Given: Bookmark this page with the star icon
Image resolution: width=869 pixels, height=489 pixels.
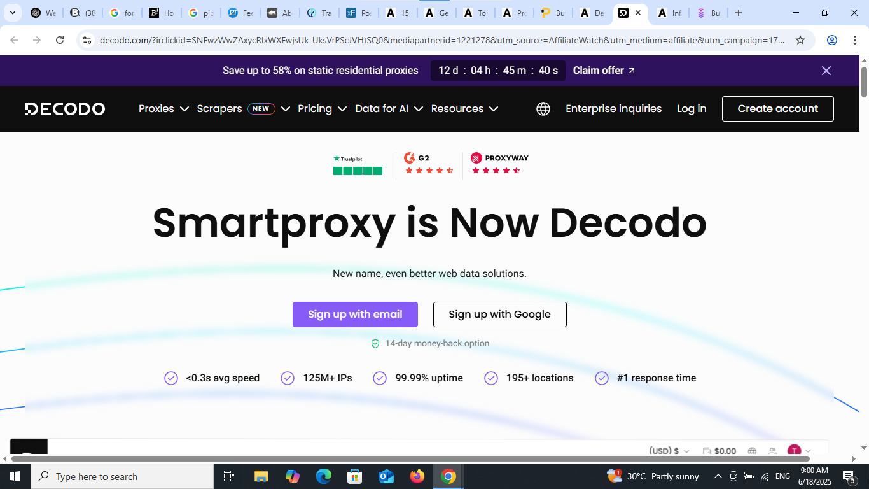Looking at the screenshot, I should tap(800, 40).
